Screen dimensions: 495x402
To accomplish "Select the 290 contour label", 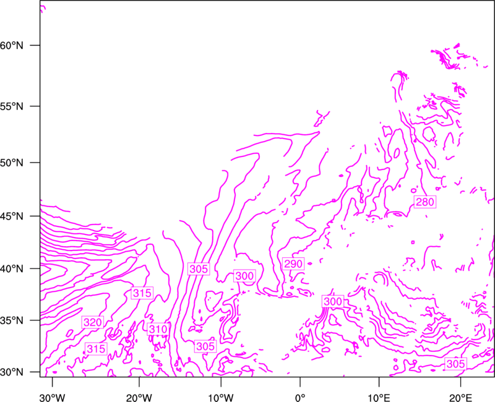I will pyautogui.click(x=293, y=264).
